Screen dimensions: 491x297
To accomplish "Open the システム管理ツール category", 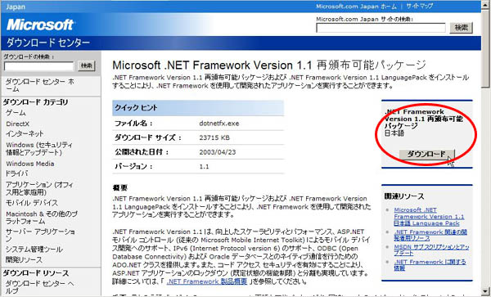I will click(34, 250).
